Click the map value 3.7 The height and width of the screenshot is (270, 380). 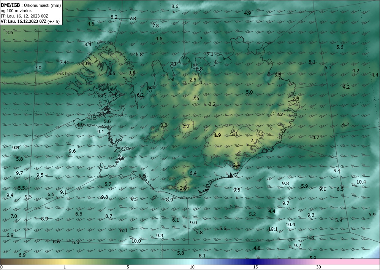coord(315,137)
